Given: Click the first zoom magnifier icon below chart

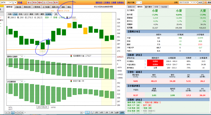Looking at the screenshot, I should [x=87, y=113].
